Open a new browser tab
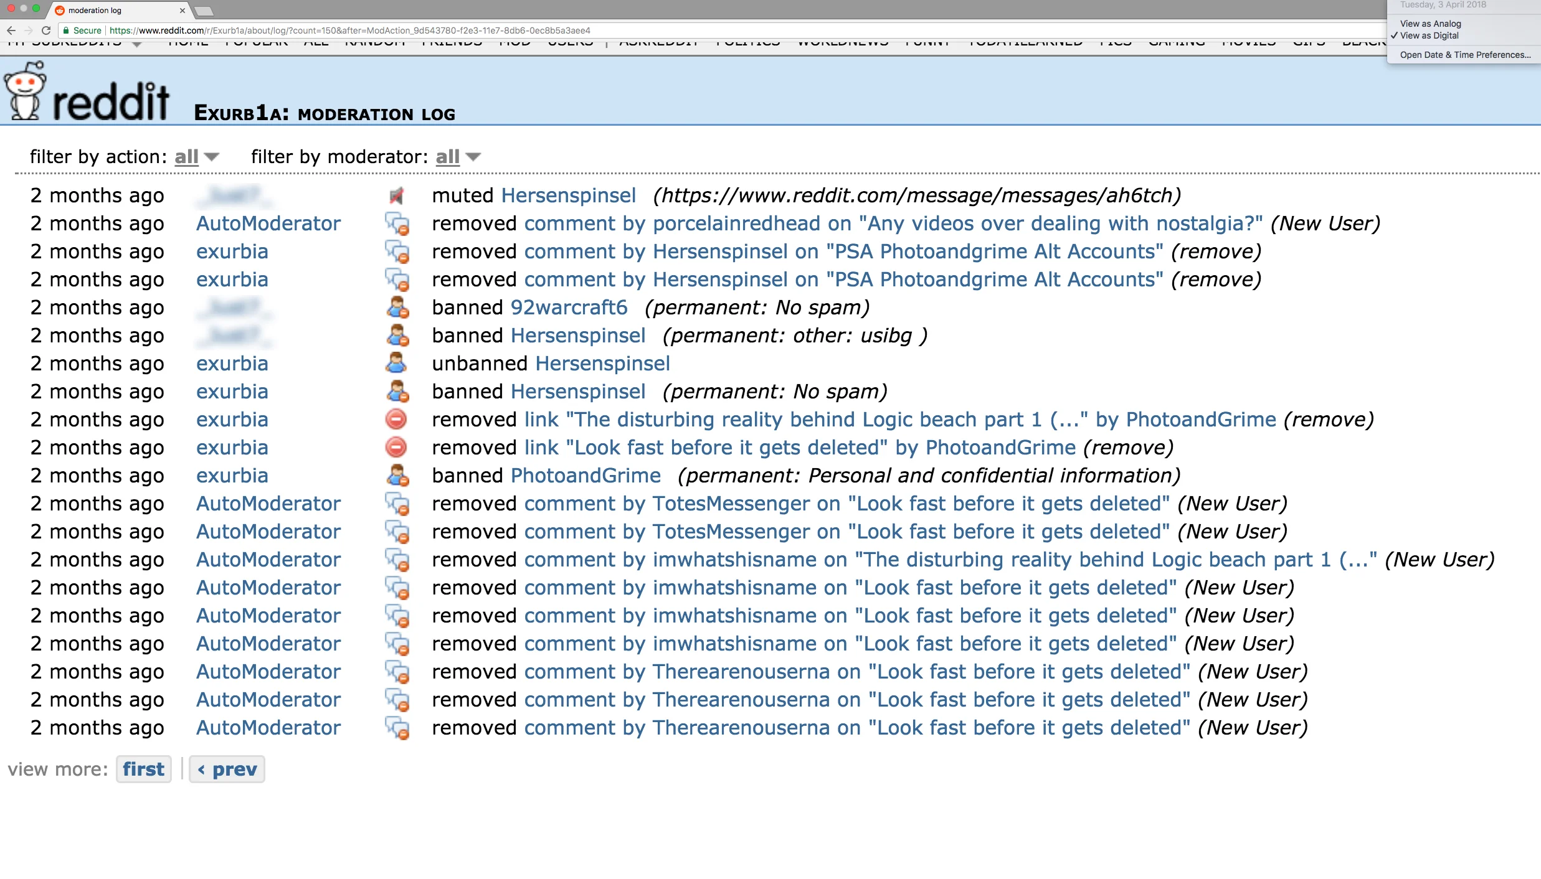 (204, 11)
